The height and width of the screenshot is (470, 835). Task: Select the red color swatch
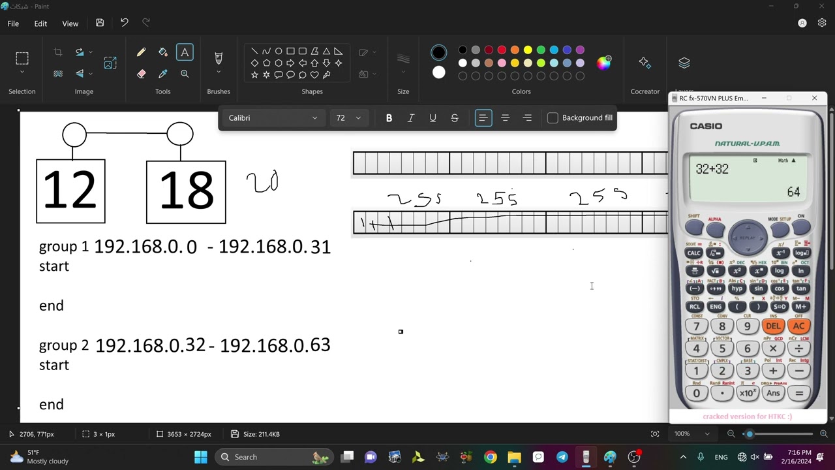point(502,50)
